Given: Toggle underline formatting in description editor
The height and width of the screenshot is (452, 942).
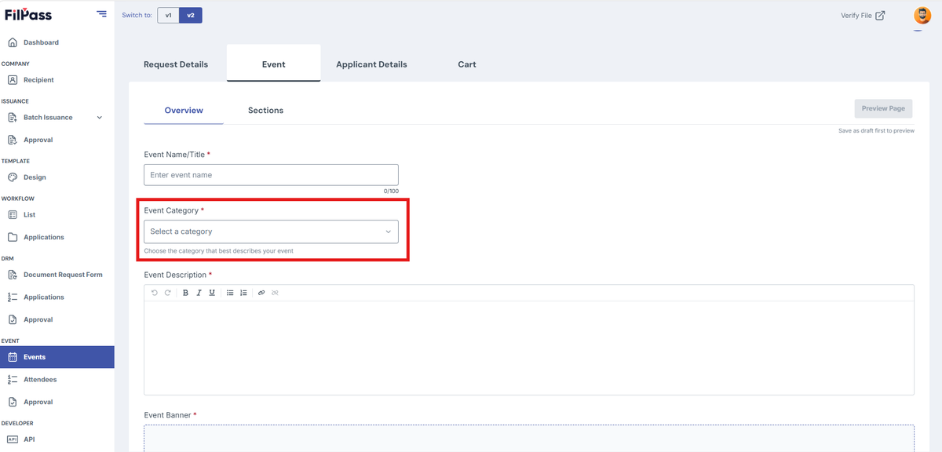Looking at the screenshot, I should tap(212, 293).
